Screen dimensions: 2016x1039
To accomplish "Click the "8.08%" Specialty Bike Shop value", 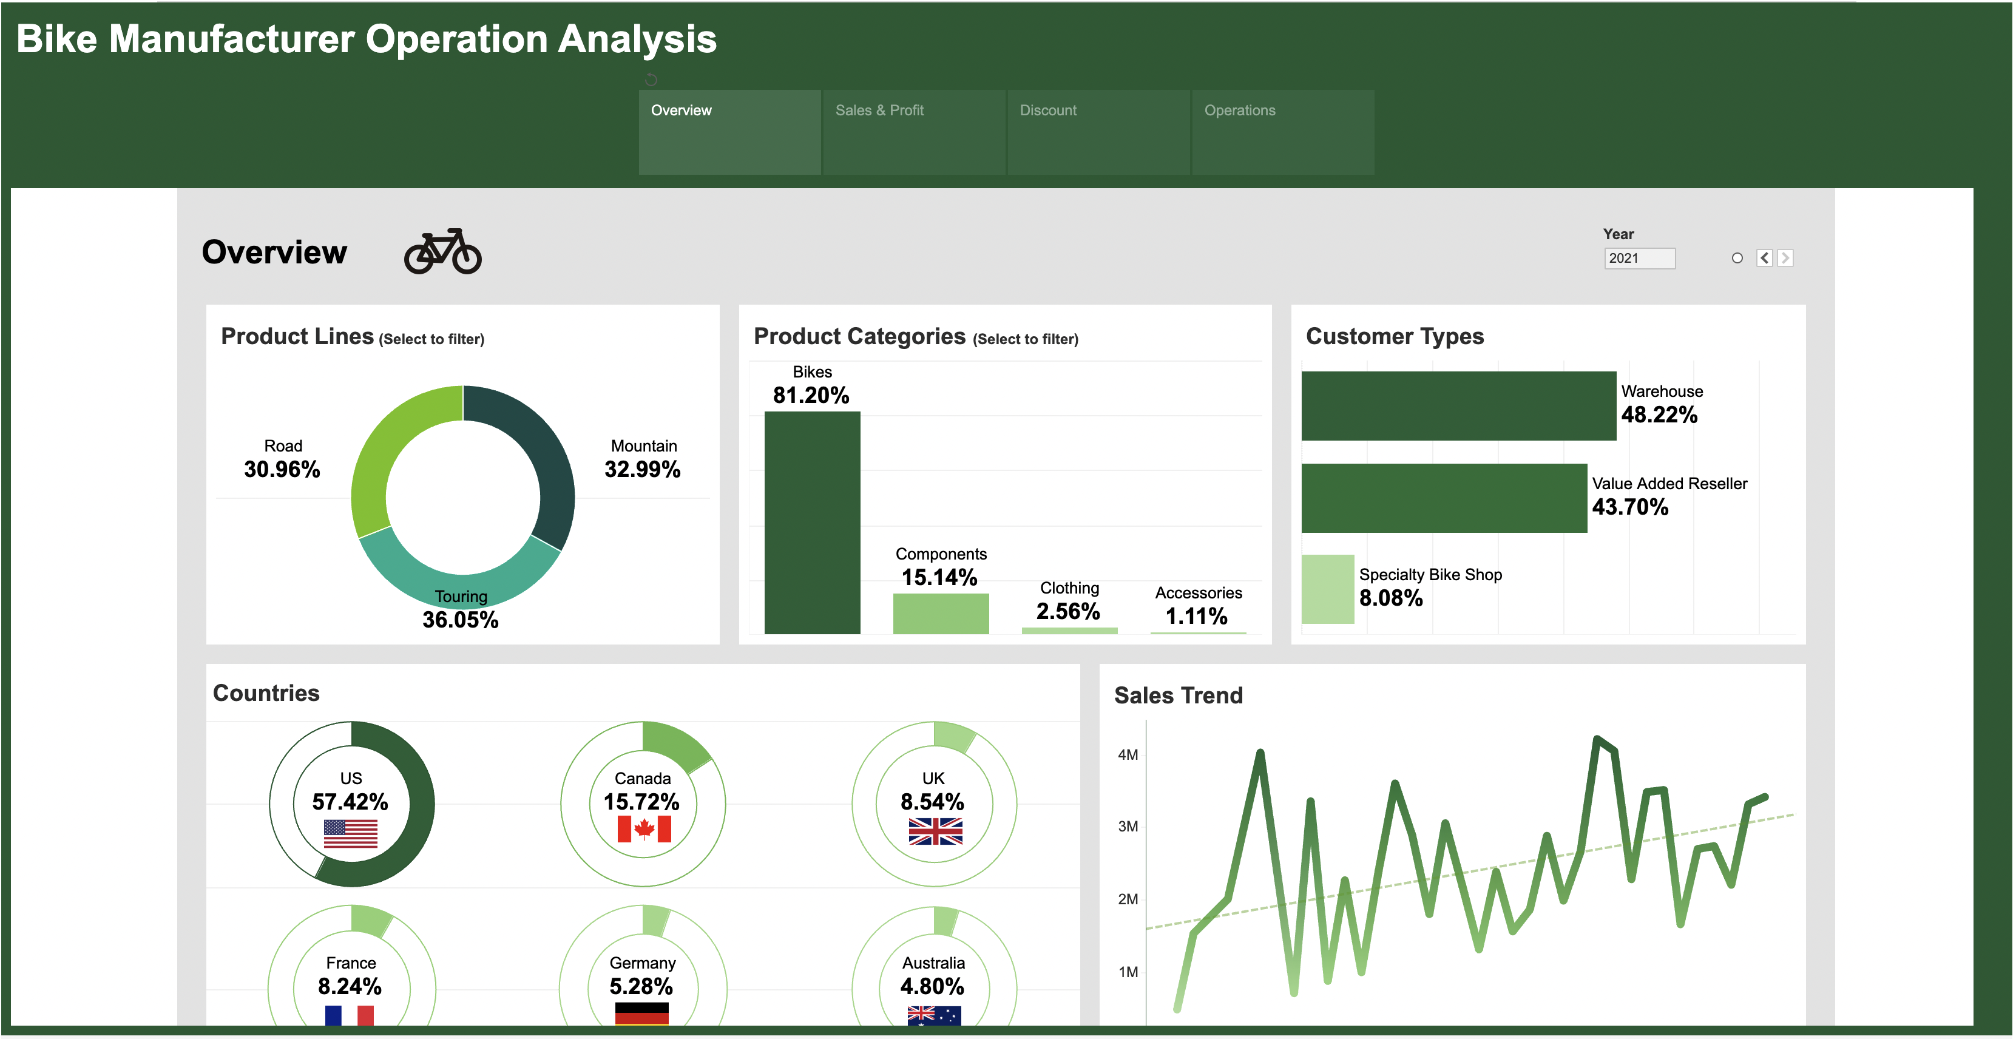I will pyautogui.click(x=1391, y=598).
